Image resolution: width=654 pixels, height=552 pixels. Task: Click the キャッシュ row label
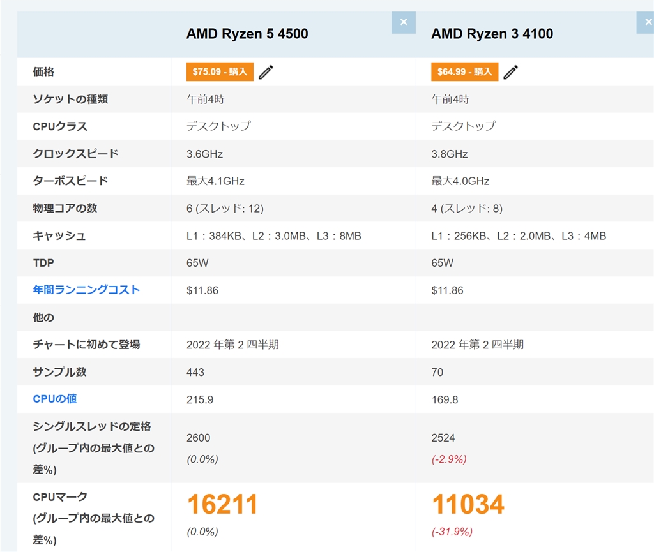click(59, 236)
